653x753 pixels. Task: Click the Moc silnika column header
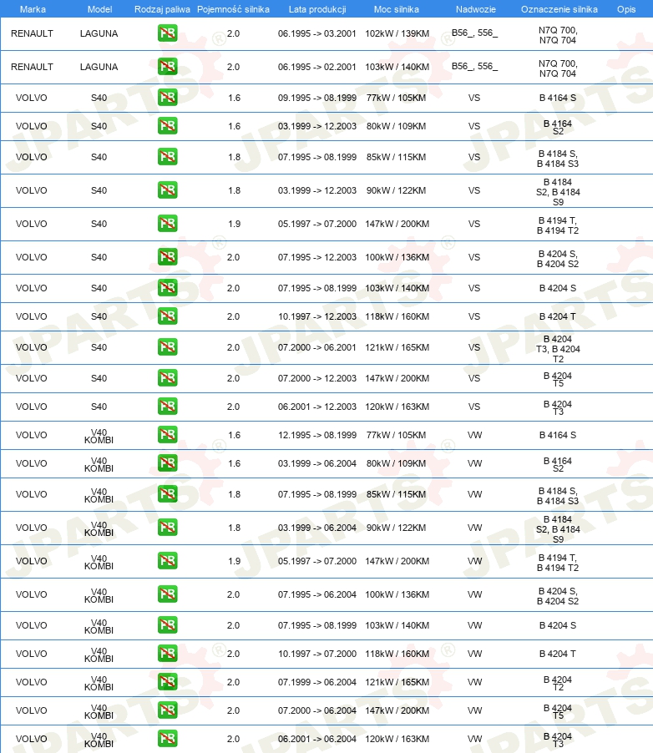[397, 9]
